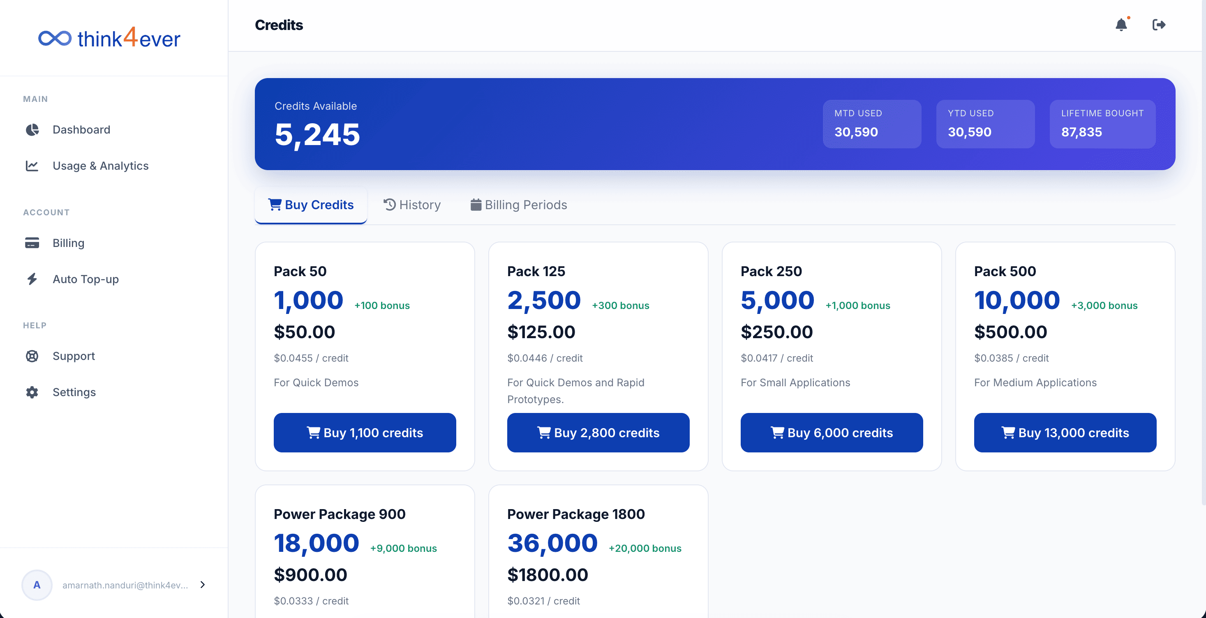Click the Usage & Analytics chart icon
This screenshot has height=618, width=1206.
pyautogui.click(x=32, y=166)
